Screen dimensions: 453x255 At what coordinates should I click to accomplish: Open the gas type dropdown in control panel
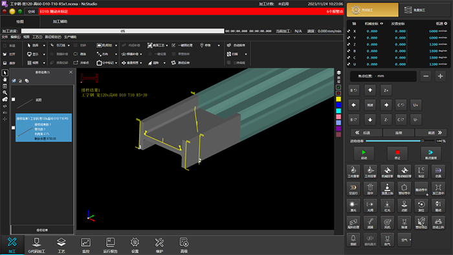click(404, 239)
